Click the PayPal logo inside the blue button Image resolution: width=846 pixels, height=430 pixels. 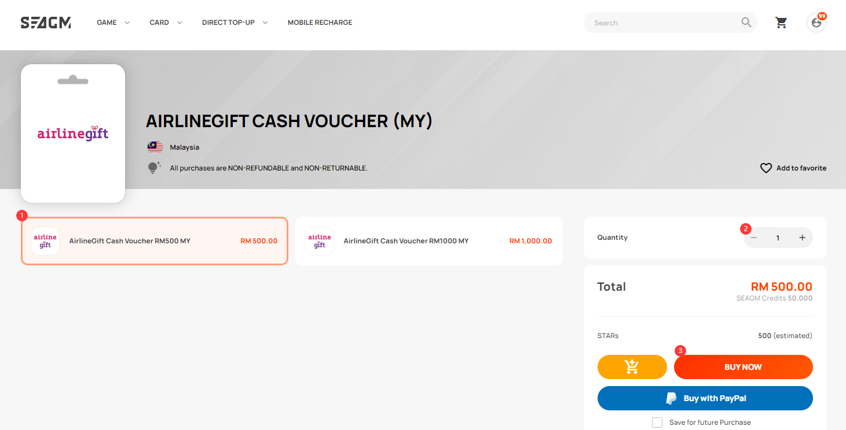(671, 398)
